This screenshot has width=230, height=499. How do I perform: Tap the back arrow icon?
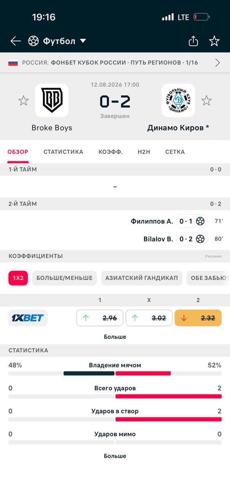16,41
